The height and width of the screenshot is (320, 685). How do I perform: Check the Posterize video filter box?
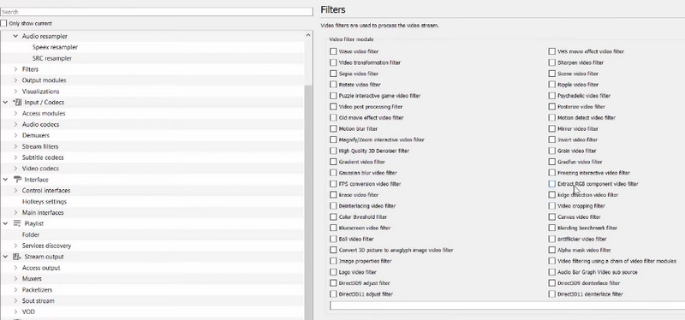coord(552,106)
